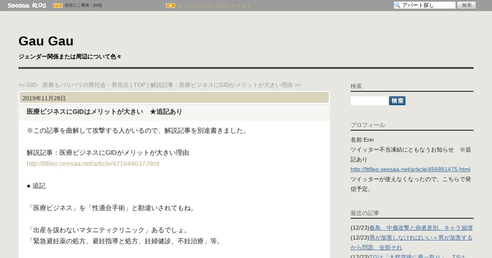Image resolution: width=492 pixels, height=258 pixels.
Task: Select the blog subtitle ジェンダー関係または周辺について色々
Action: pyautogui.click(x=70, y=57)
